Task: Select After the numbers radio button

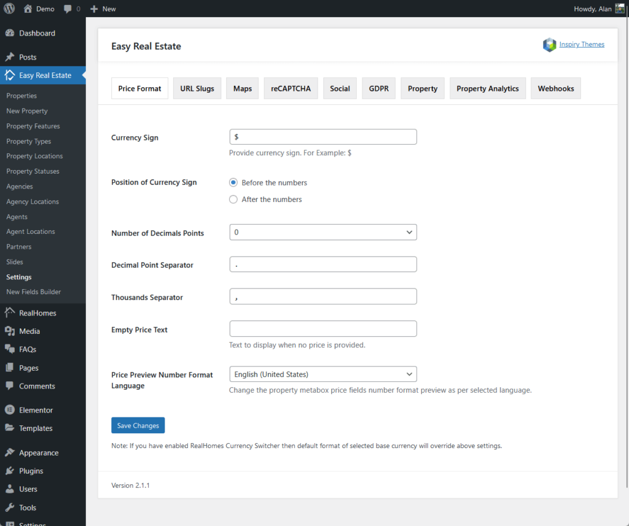Action: click(233, 199)
